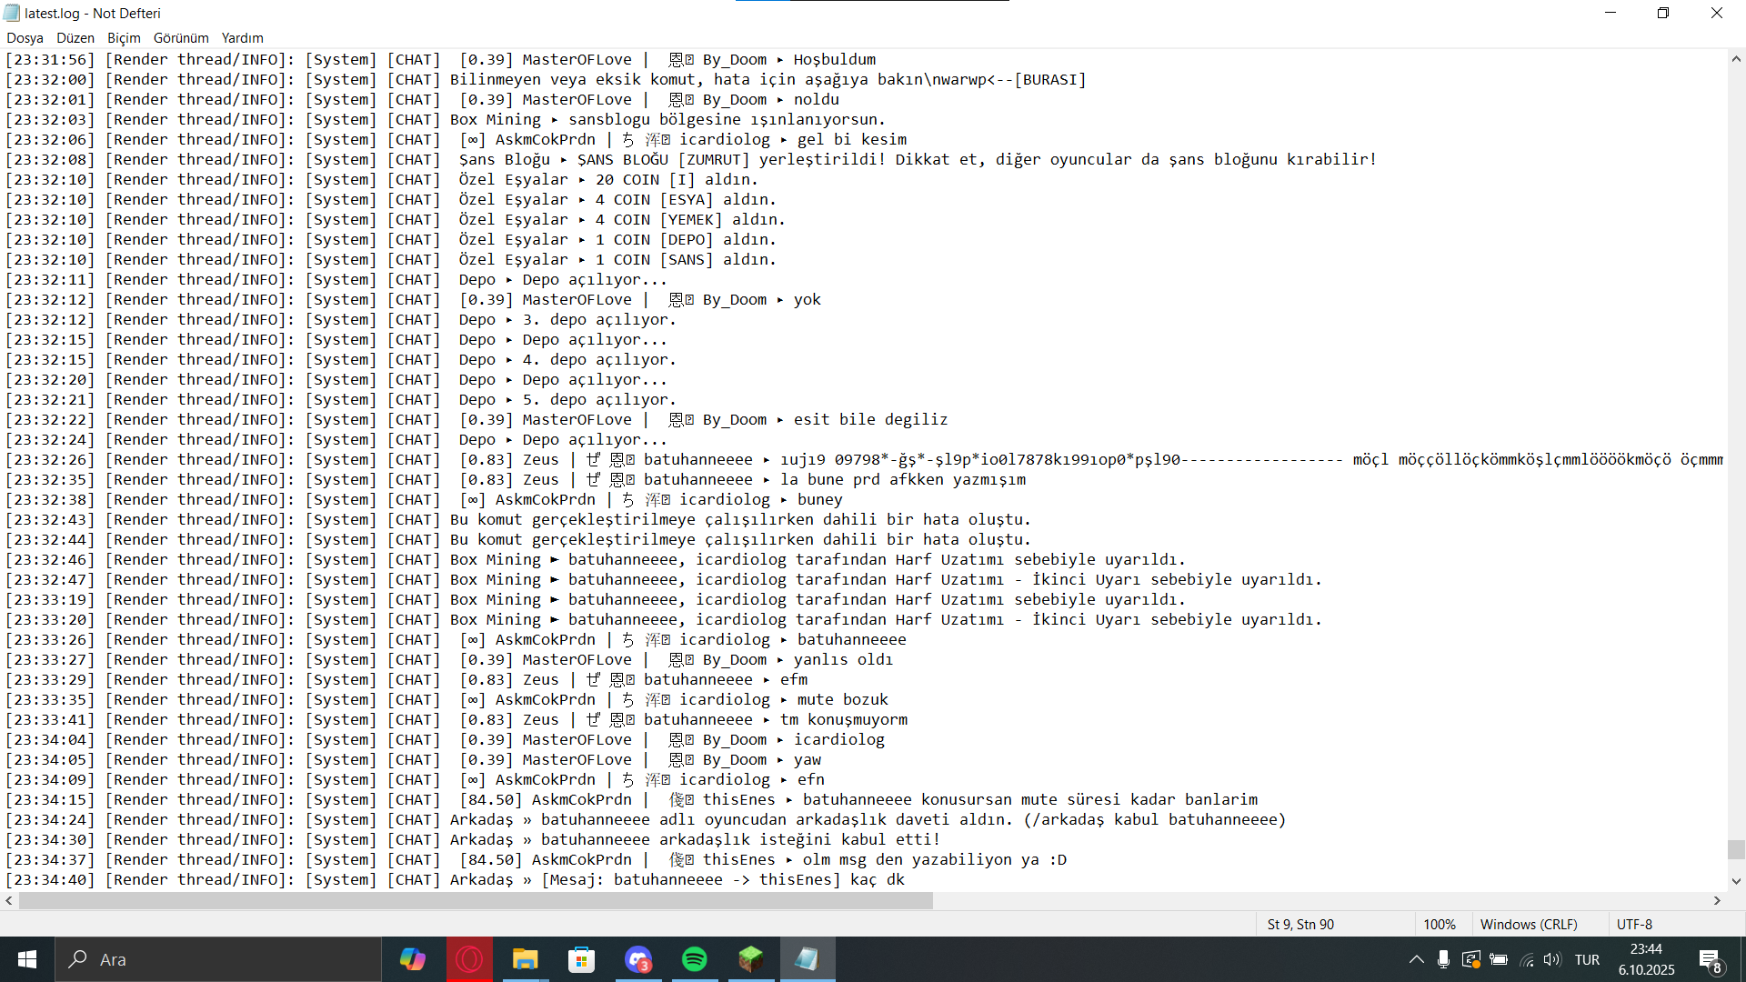The width and height of the screenshot is (1746, 982).
Task: Launch Microsoft Store from taskbar
Action: click(581, 959)
